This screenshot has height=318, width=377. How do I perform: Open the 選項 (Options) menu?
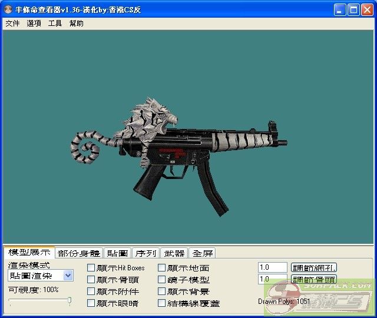point(34,24)
